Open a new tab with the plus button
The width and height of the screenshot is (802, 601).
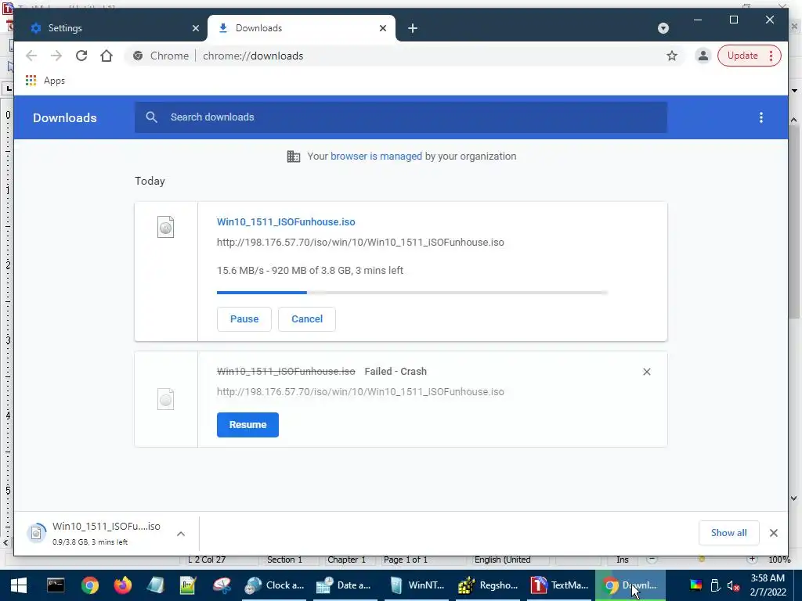(x=413, y=28)
